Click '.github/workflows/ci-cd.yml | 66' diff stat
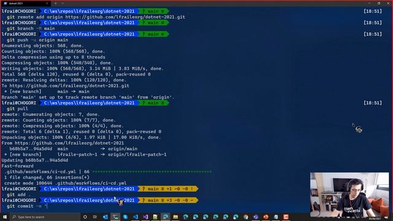This screenshot has width=393, height=221. point(108,172)
